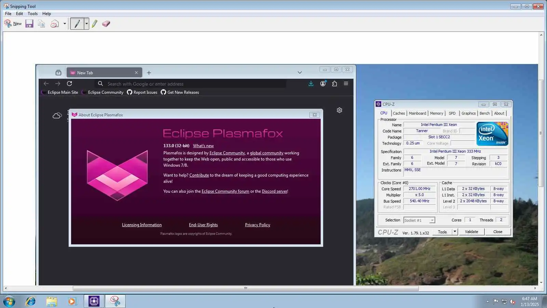The height and width of the screenshot is (308, 547).
Task: Copy the snip to clipboard
Action: (x=41, y=24)
